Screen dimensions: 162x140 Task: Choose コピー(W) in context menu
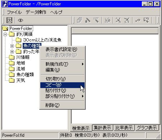point(62,85)
